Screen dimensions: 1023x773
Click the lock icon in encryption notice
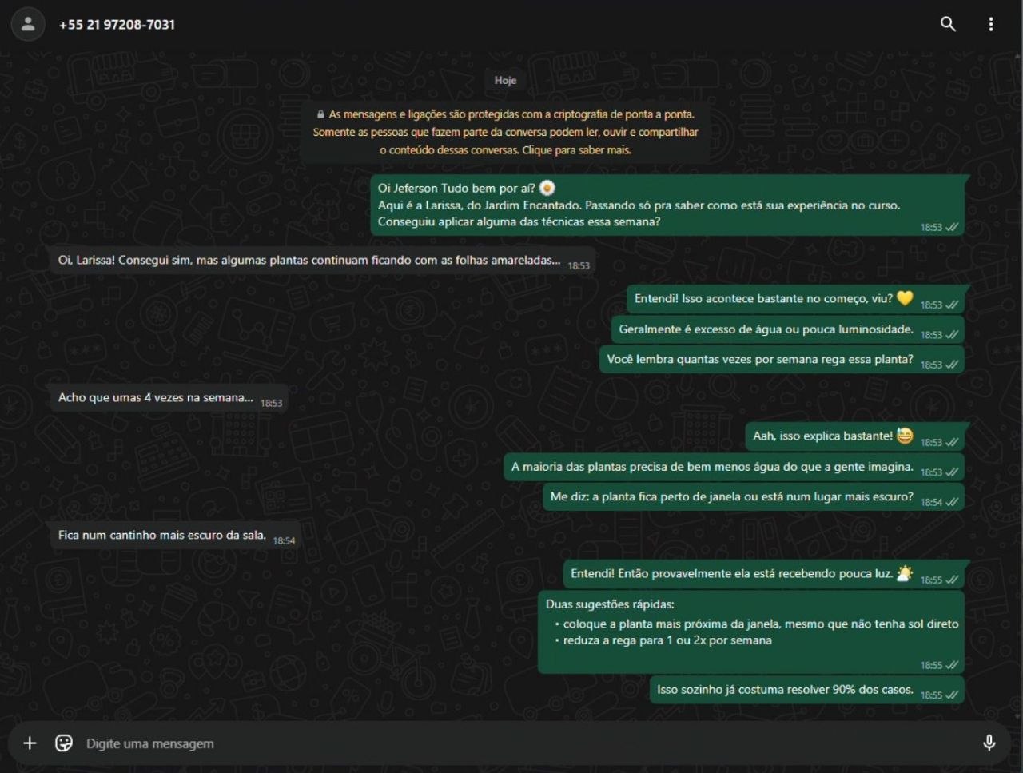(320, 114)
